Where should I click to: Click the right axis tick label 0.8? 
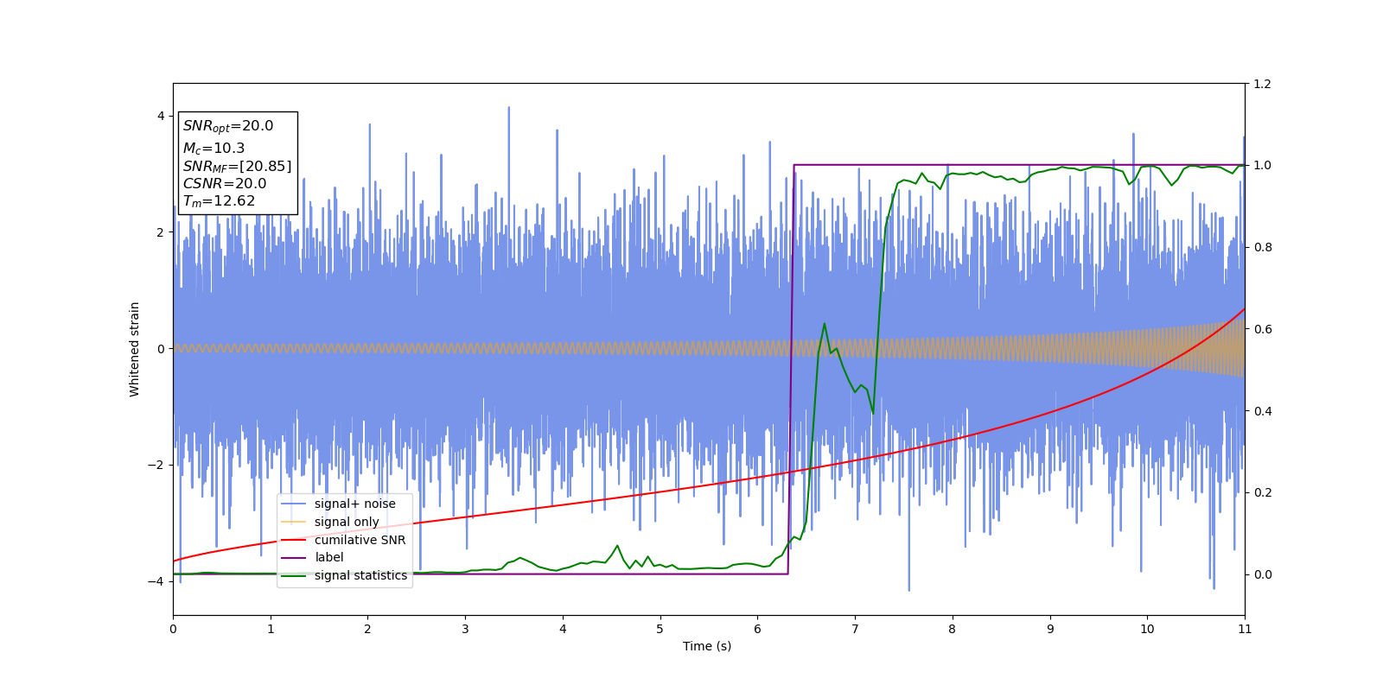click(1263, 247)
